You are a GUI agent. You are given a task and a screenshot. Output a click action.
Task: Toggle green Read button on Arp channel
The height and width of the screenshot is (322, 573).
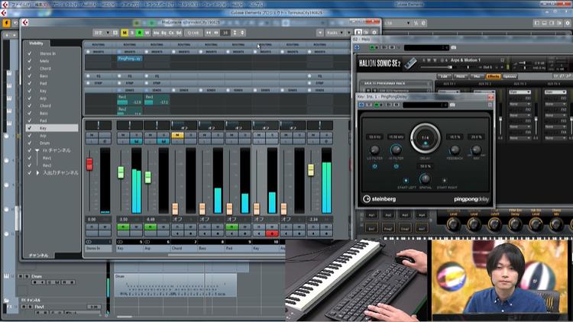[x=151, y=227]
